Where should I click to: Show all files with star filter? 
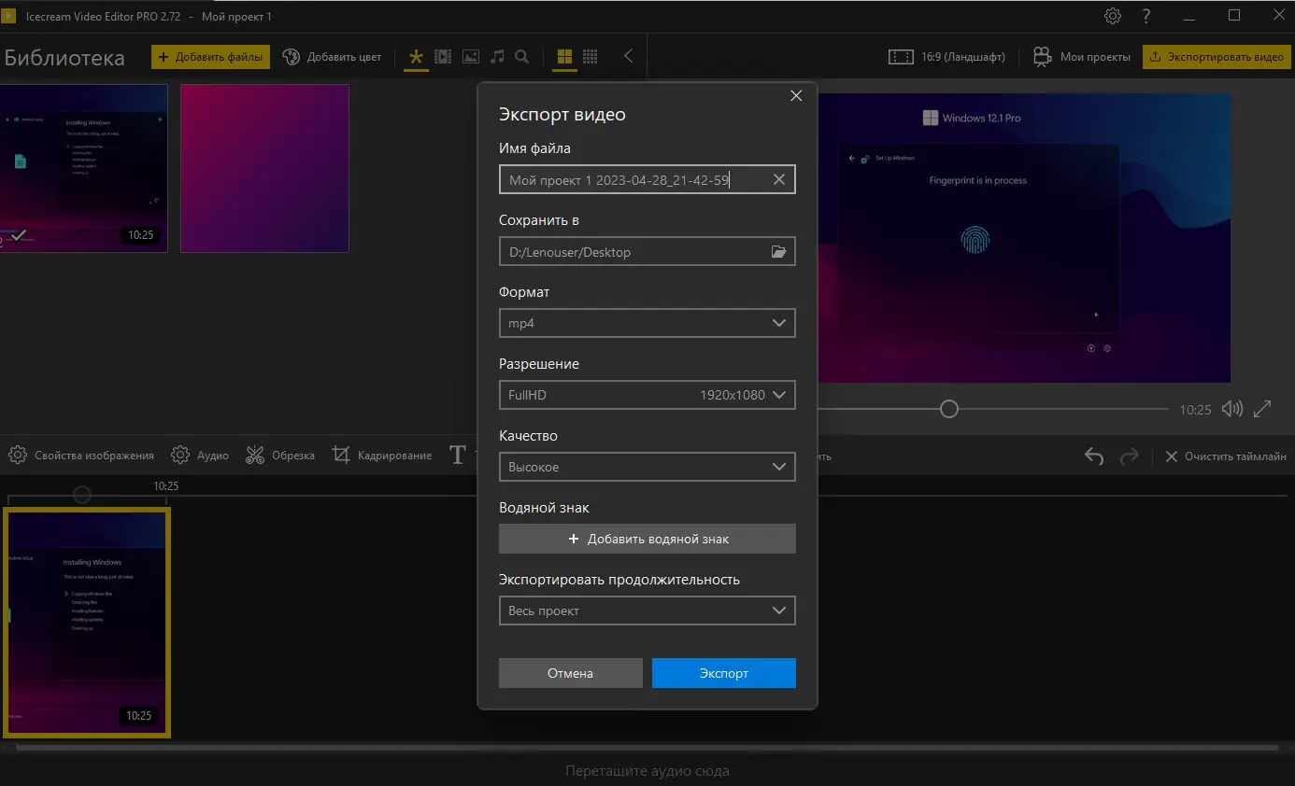(x=416, y=57)
